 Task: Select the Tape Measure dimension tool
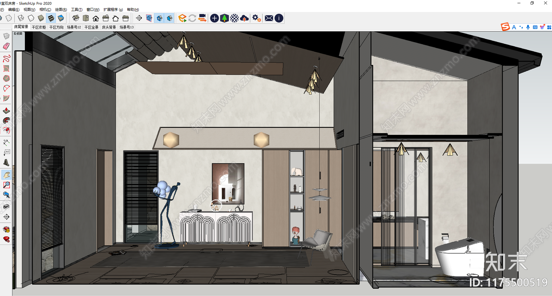pos(6,142)
